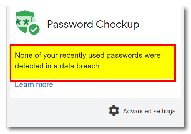Click blank yellow area below the message text
Viewport: 191px width, 134px height.
[x=92, y=75]
